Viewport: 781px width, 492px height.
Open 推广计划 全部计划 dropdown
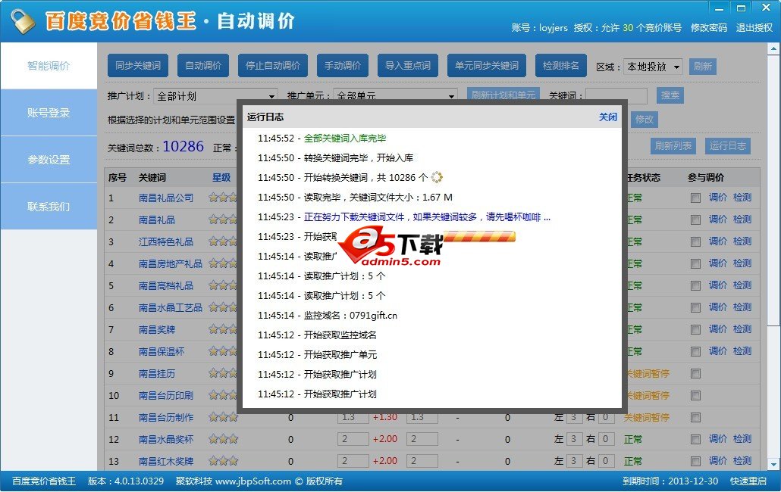pyautogui.click(x=215, y=96)
